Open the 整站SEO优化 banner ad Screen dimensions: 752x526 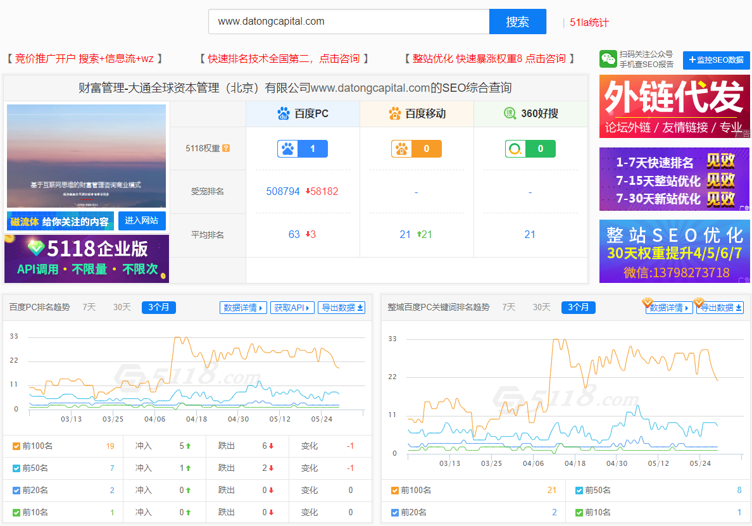pos(674,251)
